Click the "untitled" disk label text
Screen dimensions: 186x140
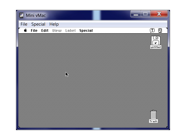[156, 47]
